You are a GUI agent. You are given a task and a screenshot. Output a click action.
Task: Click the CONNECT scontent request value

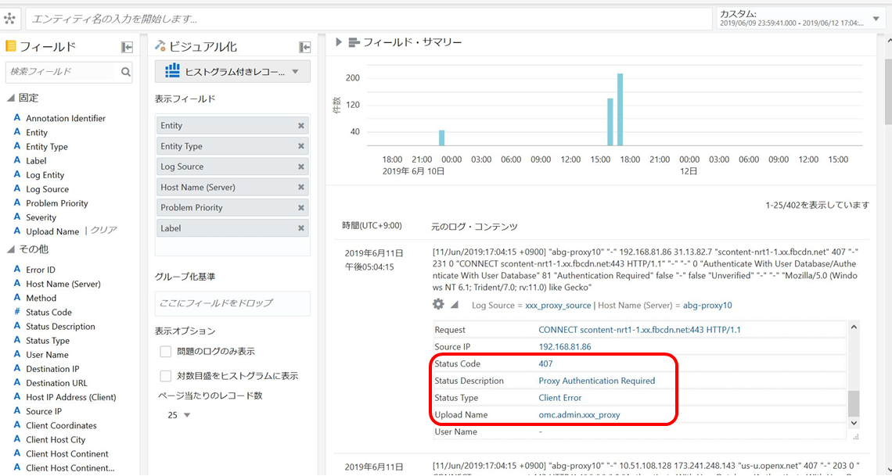pyautogui.click(x=639, y=330)
